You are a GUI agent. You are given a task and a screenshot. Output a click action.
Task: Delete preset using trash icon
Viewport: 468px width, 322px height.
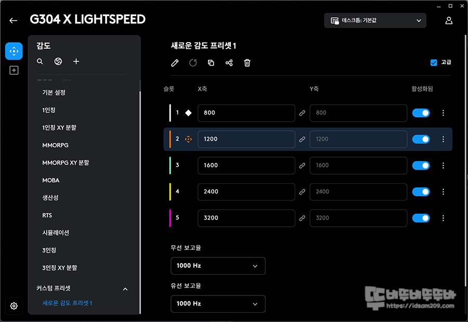point(247,63)
